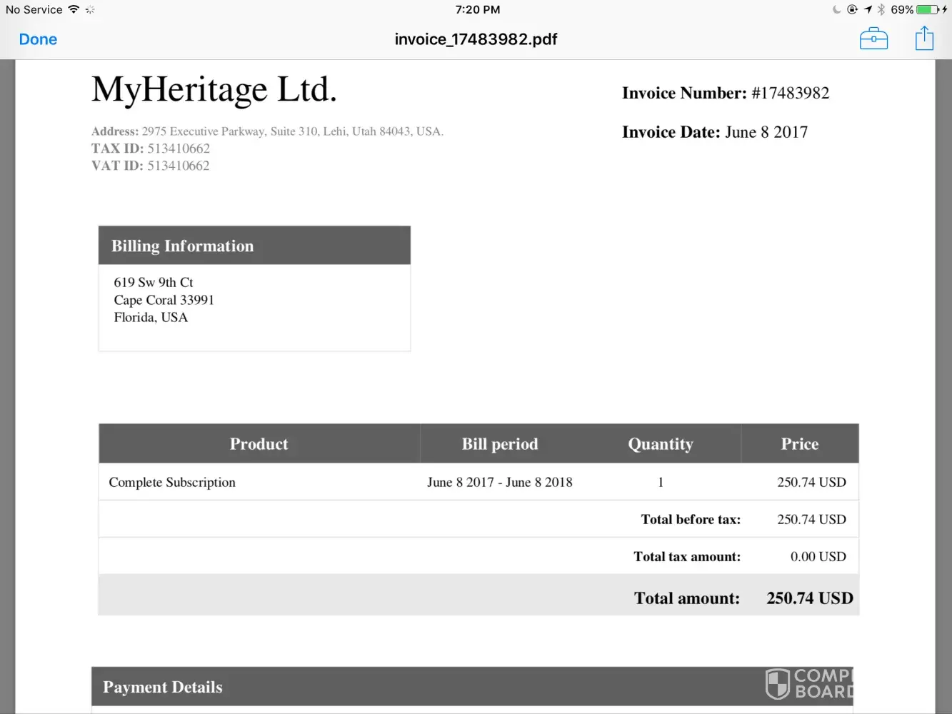Viewport: 952px width, 714px height.
Task: Click the Payment Details section header
Action: 163,687
